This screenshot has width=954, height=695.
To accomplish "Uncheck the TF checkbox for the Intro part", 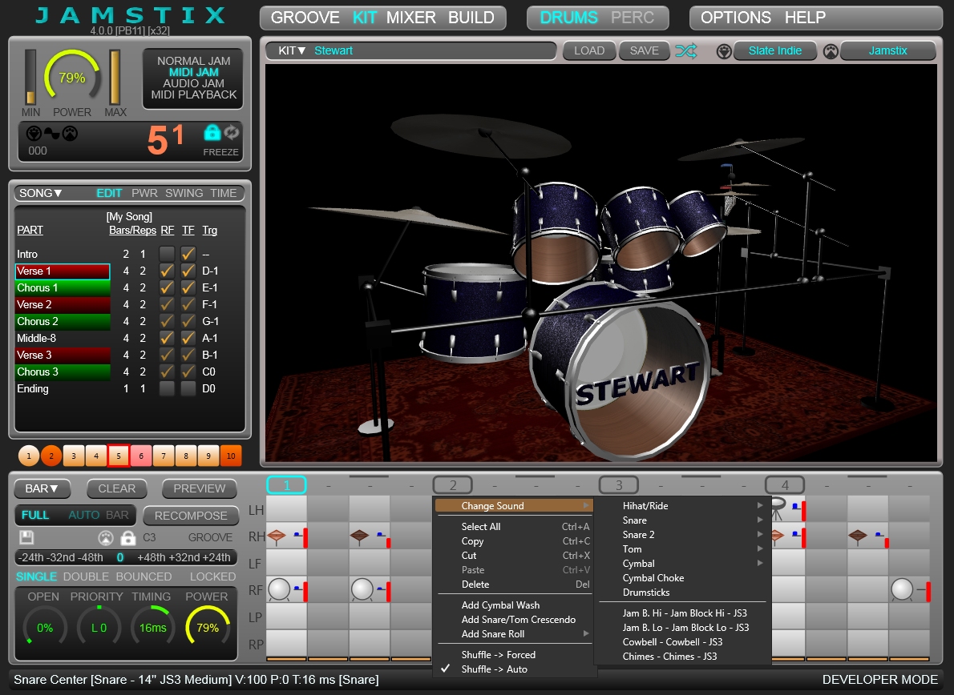I will tap(188, 254).
